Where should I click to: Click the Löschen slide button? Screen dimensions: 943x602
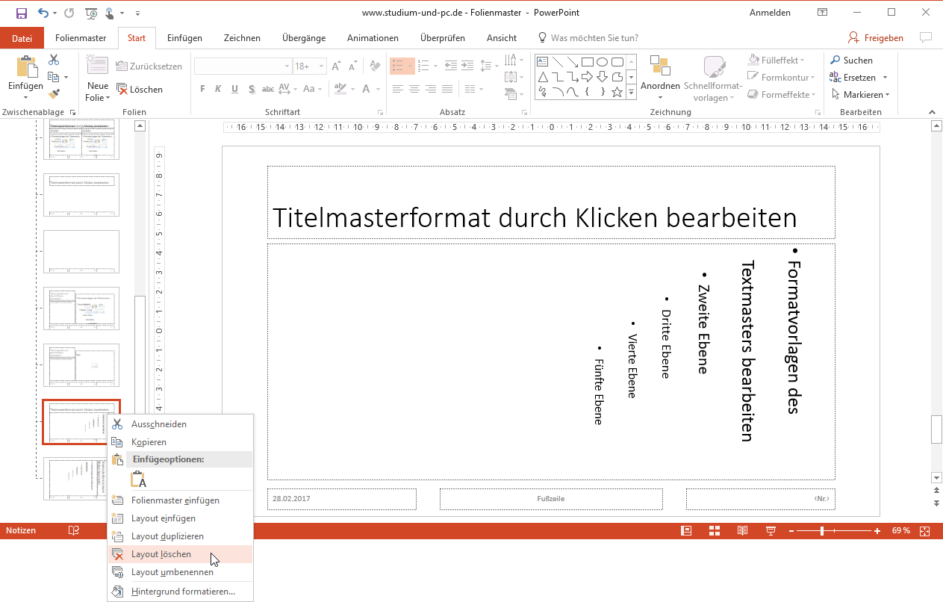[x=140, y=89]
